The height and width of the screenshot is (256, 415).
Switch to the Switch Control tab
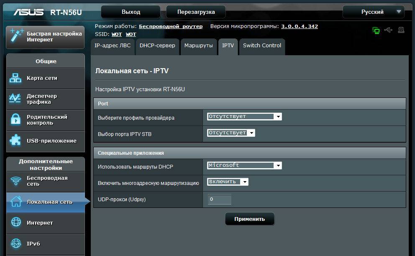click(x=262, y=46)
